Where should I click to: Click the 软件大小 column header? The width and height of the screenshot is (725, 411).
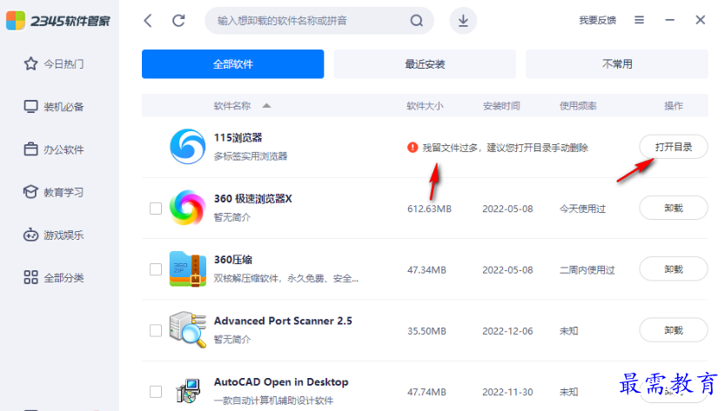[425, 106]
